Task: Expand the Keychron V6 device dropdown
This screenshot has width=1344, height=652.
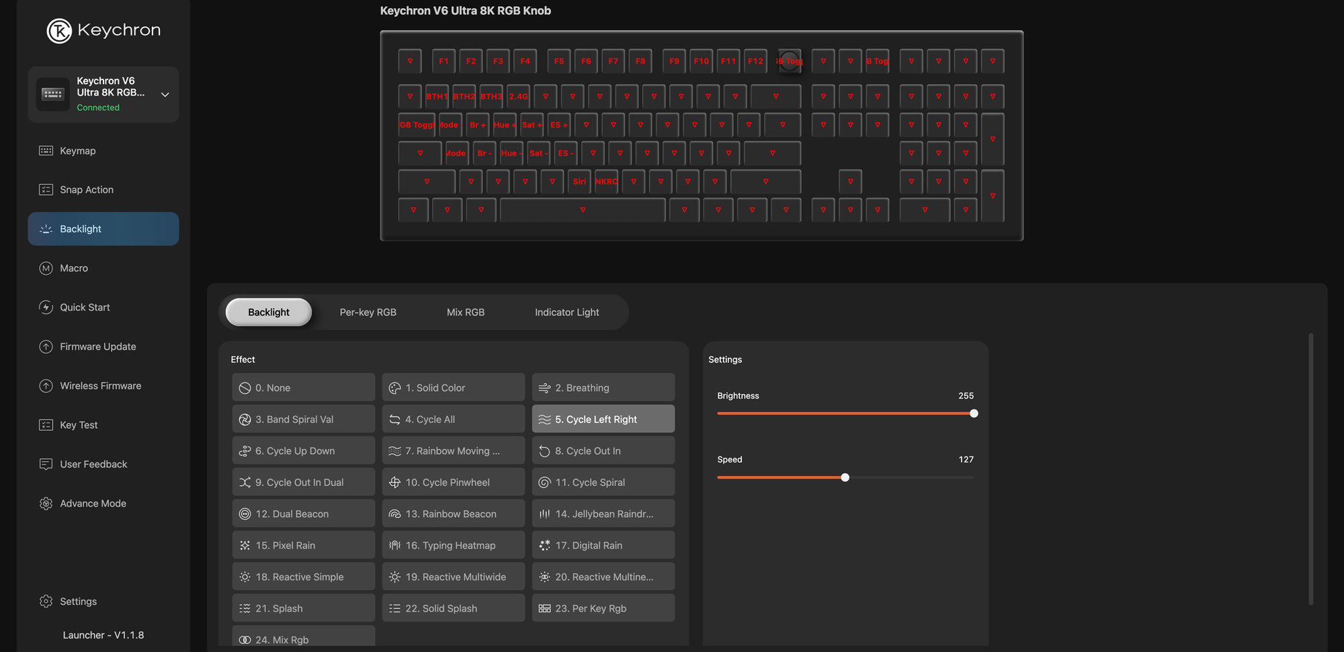Action: [165, 95]
